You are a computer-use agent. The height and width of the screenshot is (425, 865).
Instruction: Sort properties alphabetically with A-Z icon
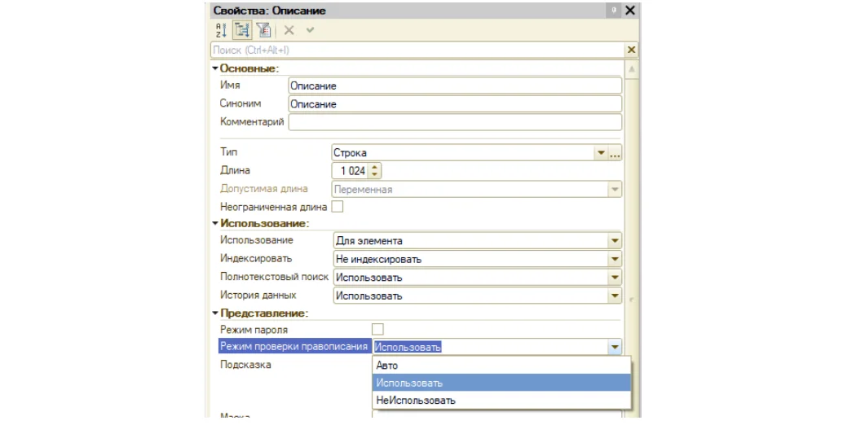coord(220,30)
